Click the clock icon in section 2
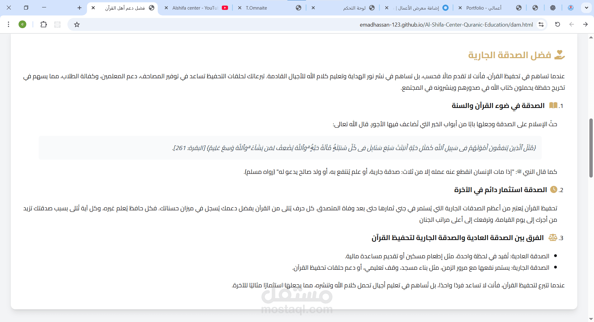The height and width of the screenshot is (322, 594). pos(554,190)
